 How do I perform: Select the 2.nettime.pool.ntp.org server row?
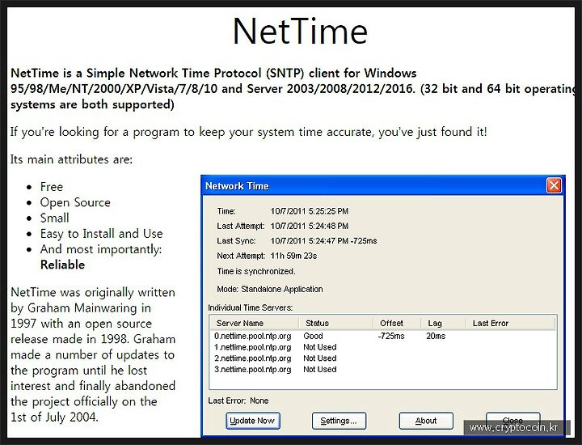coord(382,358)
